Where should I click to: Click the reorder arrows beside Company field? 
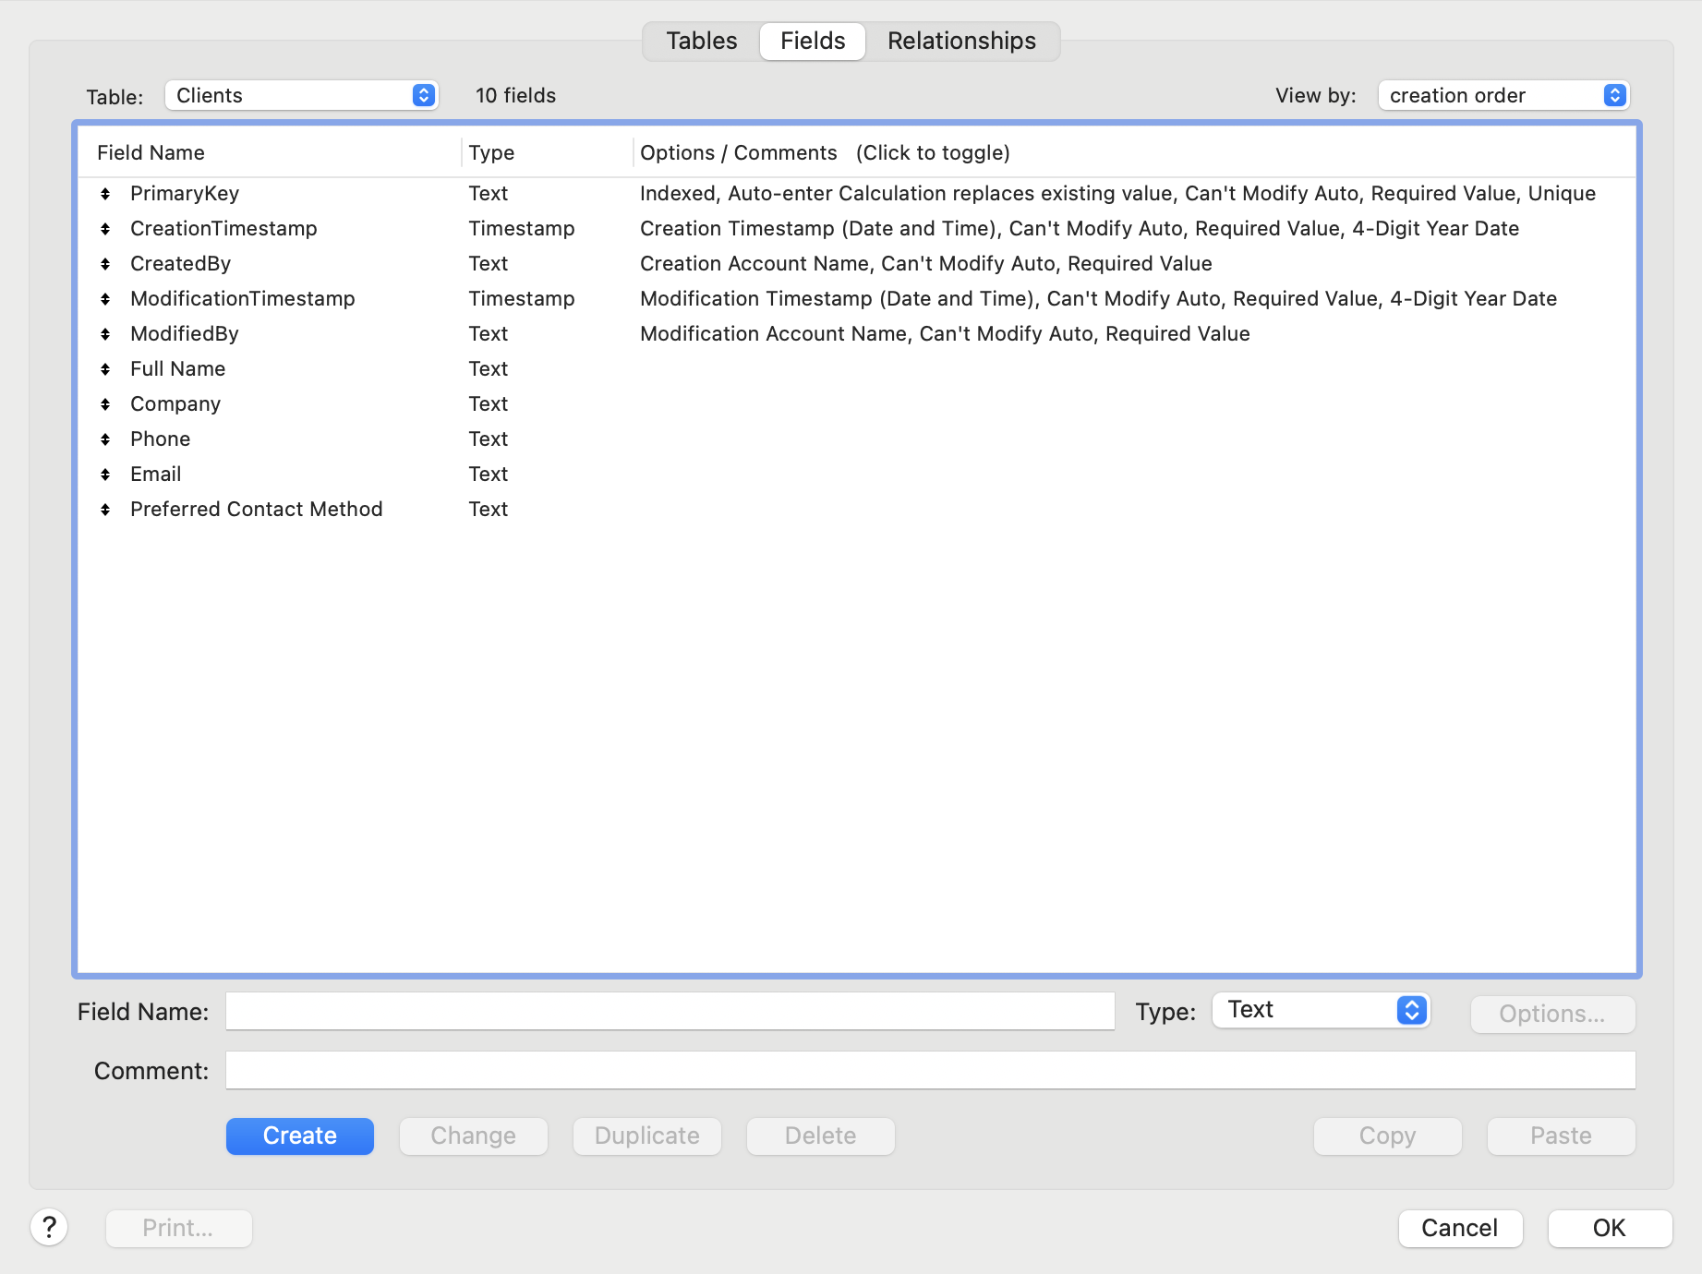[104, 404]
